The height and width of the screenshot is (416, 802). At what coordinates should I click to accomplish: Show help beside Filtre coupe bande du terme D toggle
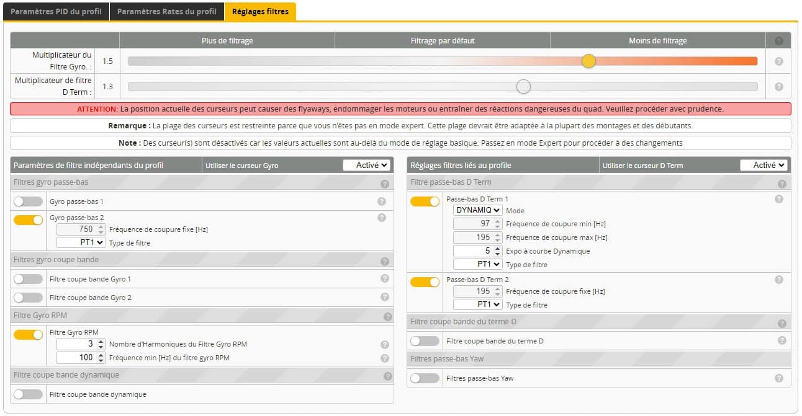[x=782, y=340]
